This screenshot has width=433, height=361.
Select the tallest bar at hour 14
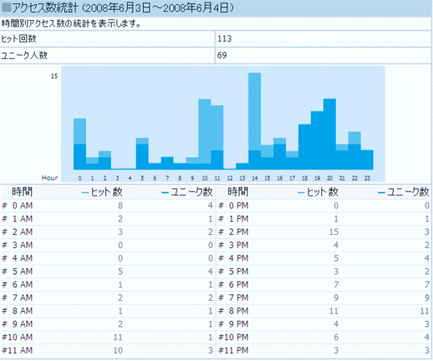[255, 121]
